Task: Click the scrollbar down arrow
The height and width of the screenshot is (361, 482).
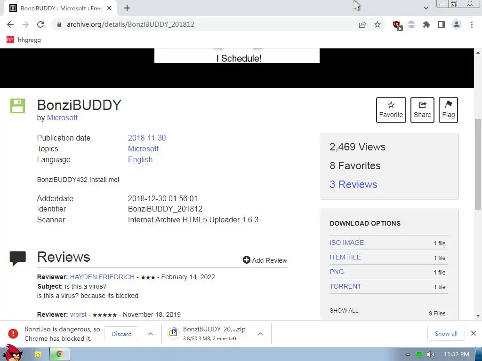Action: click(478, 315)
